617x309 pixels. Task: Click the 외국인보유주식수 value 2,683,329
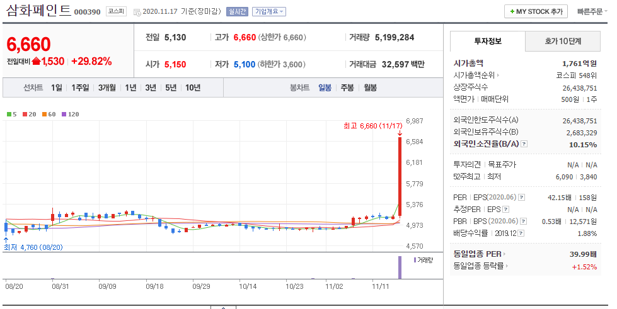tap(582, 133)
